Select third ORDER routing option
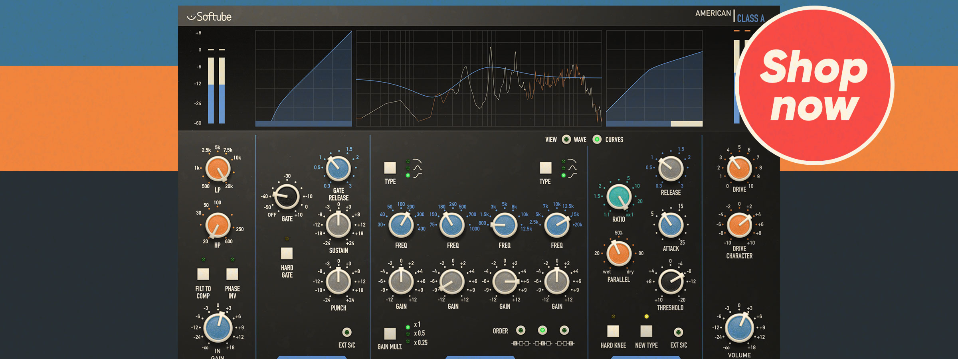The width and height of the screenshot is (958, 359). coord(564,330)
